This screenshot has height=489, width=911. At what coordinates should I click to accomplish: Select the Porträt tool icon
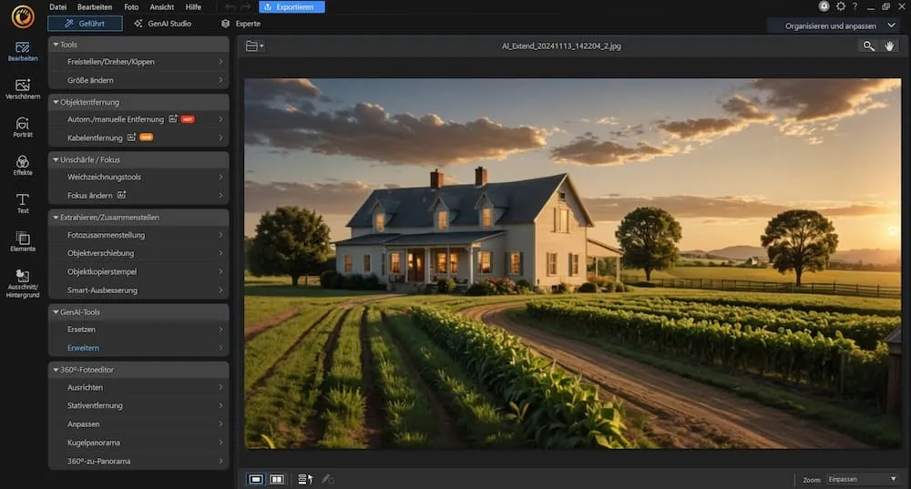click(22, 127)
